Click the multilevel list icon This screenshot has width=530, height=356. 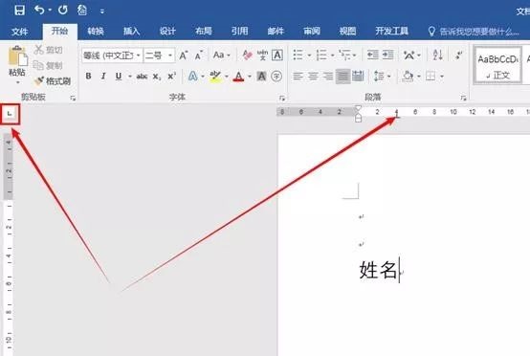[344, 55]
